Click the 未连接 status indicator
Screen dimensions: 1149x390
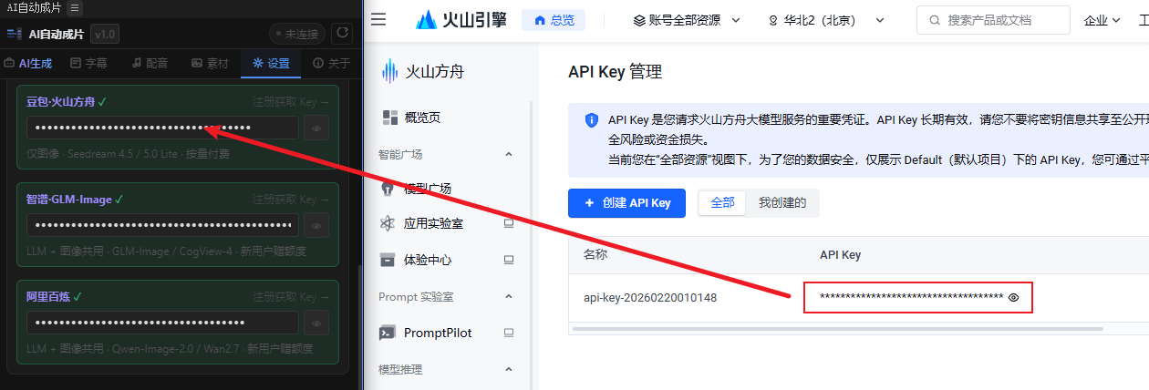pos(297,34)
